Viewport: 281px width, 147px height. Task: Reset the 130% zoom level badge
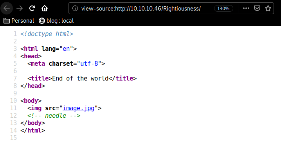click(x=223, y=9)
